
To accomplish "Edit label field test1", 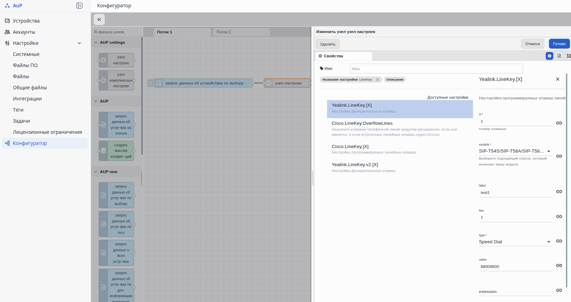I will pyautogui.click(x=515, y=193).
